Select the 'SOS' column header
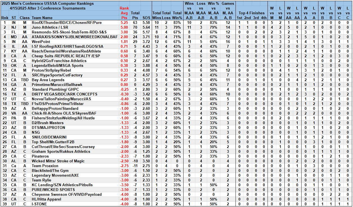 tap(146, 18)
